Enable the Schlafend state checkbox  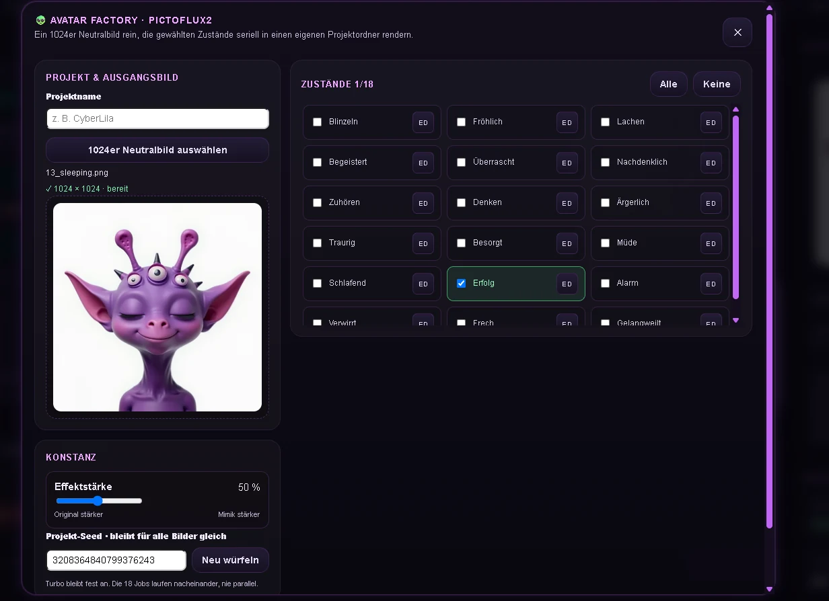click(318, 284)
